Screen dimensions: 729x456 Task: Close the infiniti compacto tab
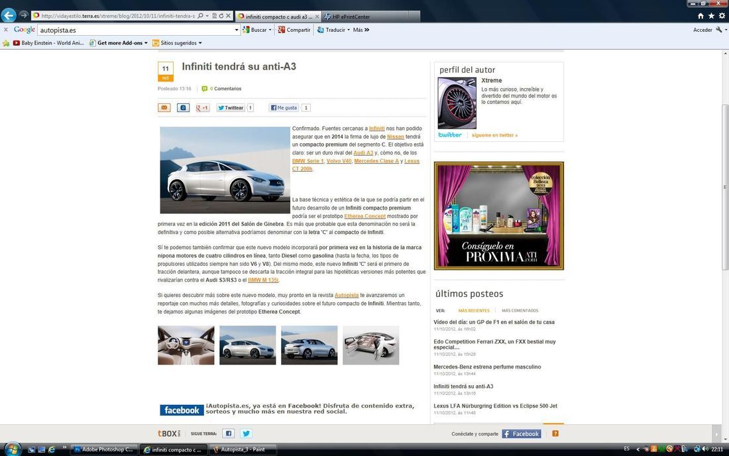click(317, 17)
